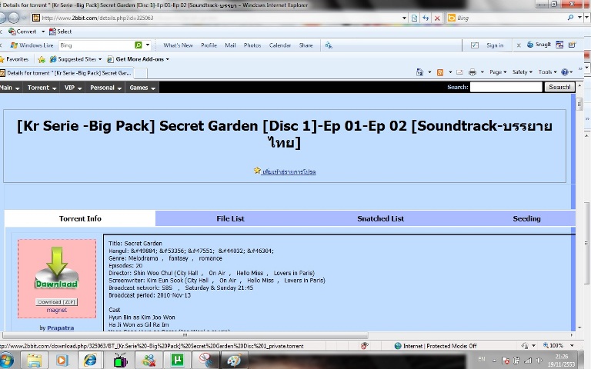The width and height of the screenshot is (591, 369).
Task: Open the Suggested Sites dropdown
Action: [x=75, y=59]
